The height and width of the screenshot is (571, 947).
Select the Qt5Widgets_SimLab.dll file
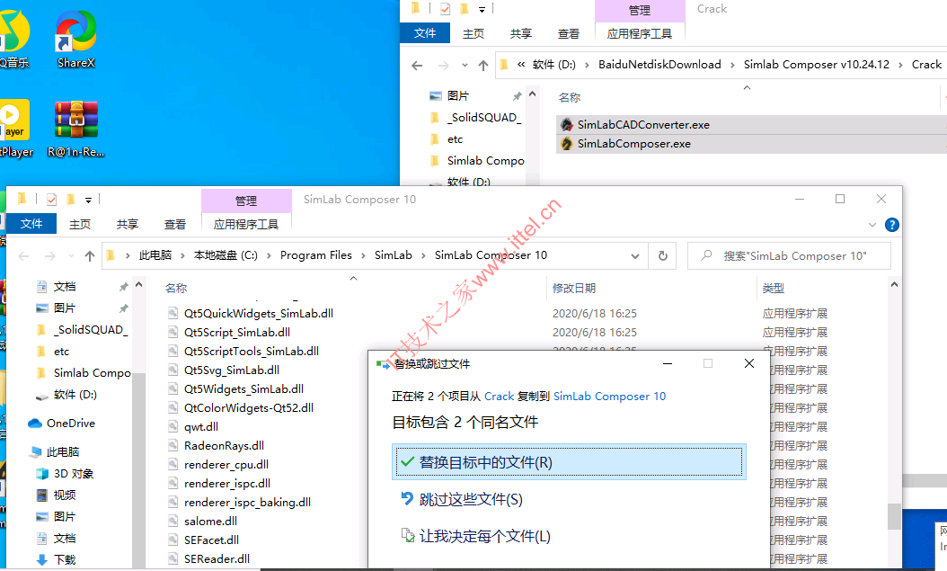click(x=244, y=388)
